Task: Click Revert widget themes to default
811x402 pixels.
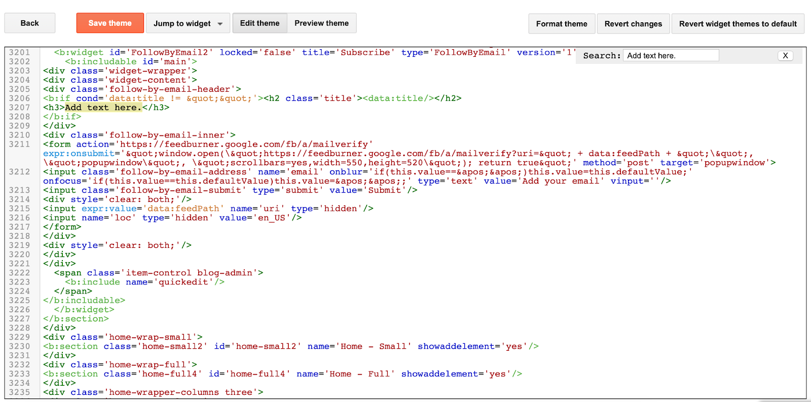Action: point(738,24)
